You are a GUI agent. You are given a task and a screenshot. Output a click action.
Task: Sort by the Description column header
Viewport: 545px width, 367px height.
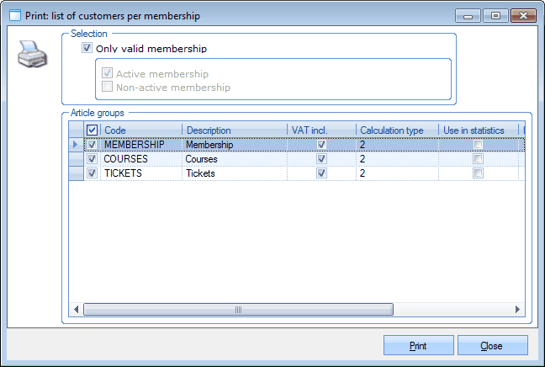pos(234,130)
